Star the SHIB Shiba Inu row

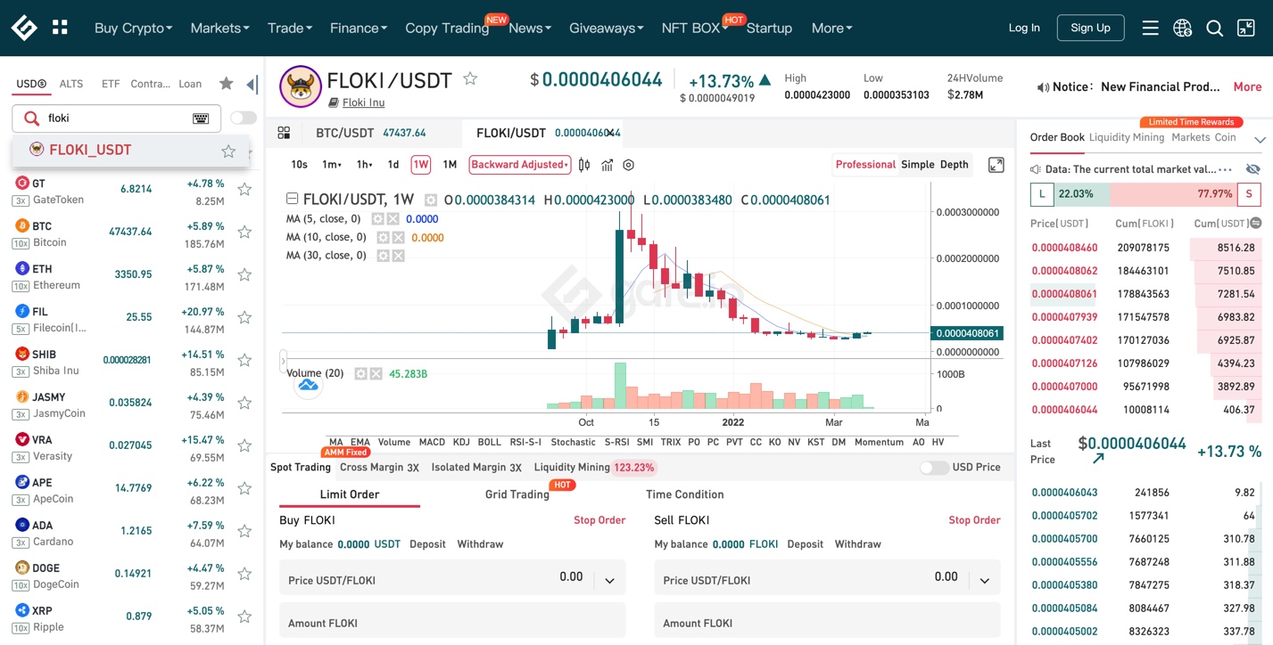click(244, 360)
